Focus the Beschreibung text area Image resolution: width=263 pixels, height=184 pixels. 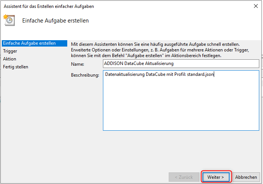(181, 100)
